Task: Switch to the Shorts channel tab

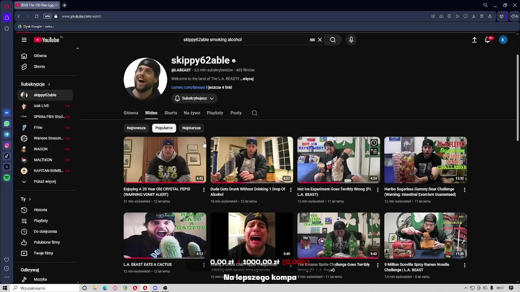Action: coord(171,113)
